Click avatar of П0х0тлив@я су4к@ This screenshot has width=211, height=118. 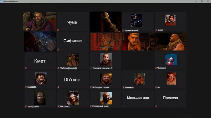click(73, 60)
